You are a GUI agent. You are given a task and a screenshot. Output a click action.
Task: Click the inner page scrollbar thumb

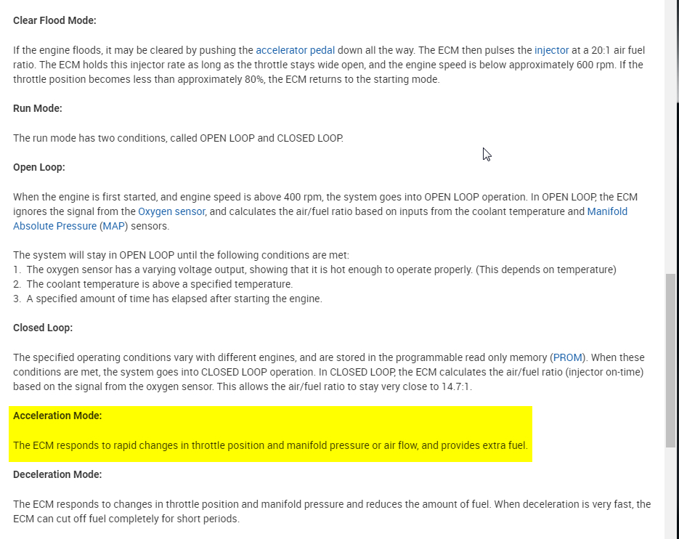[670, 360]
